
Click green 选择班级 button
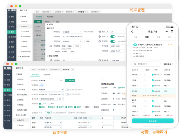tap(70, 80)
